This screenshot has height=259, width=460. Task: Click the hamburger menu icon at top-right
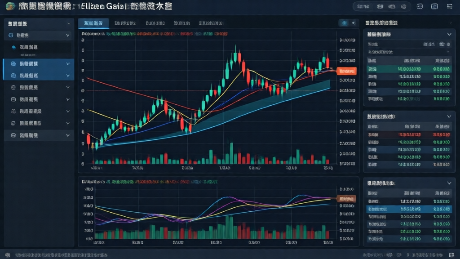(450, 6)
